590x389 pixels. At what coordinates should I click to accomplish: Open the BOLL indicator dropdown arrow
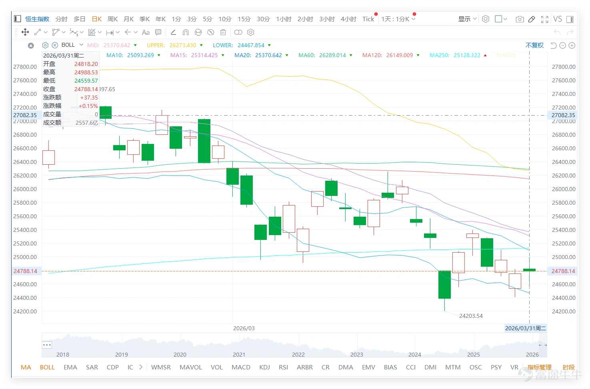coord(81,45)
